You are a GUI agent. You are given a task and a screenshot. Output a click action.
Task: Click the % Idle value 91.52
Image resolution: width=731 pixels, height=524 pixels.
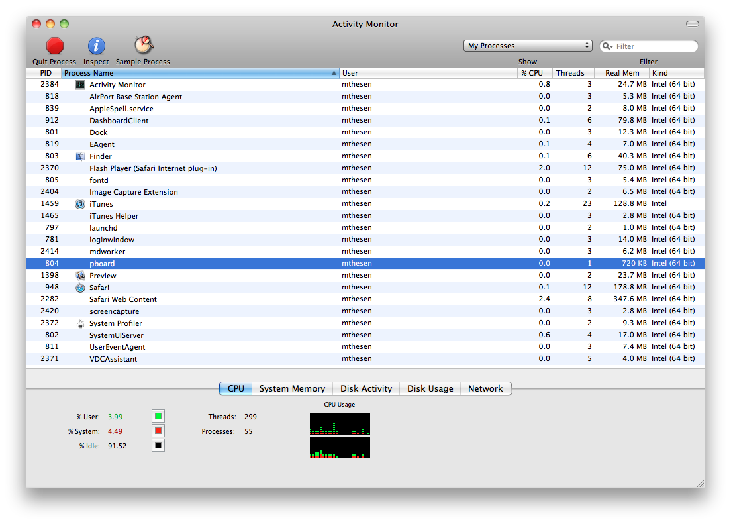coord(117,446)
